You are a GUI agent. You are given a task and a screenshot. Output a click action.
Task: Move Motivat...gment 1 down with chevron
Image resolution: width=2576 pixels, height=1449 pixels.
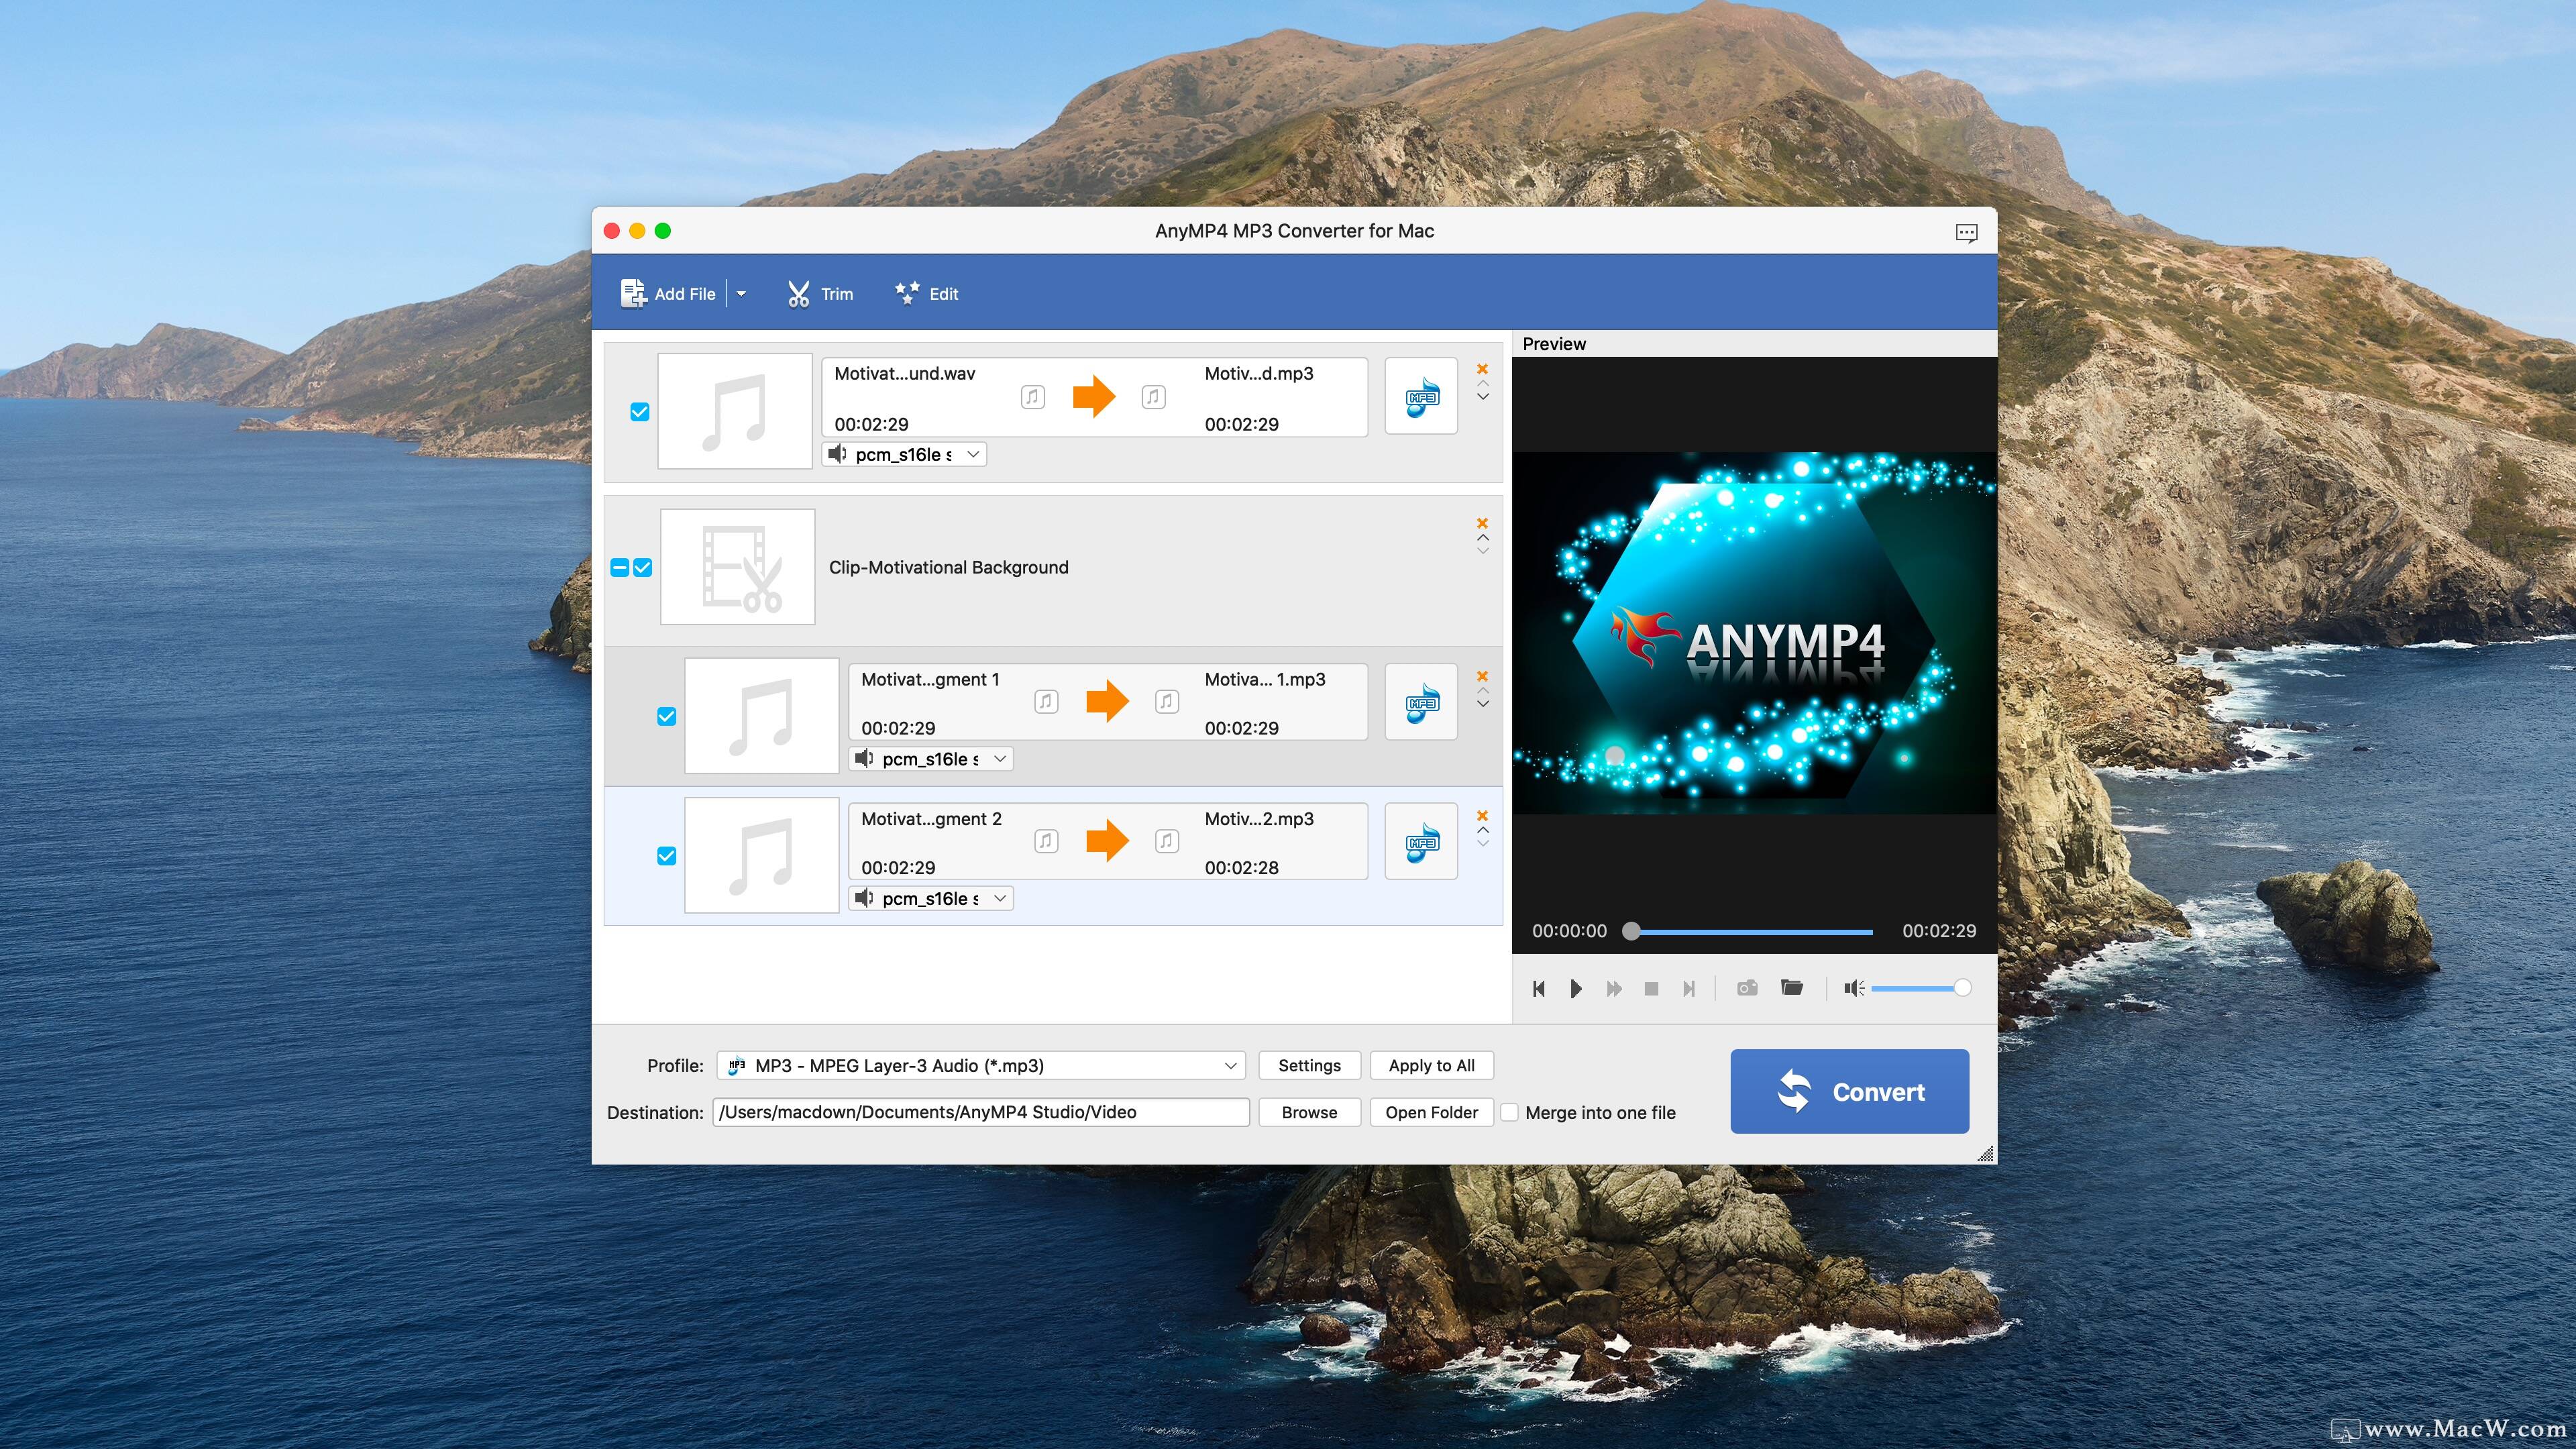pyautogui.click(x=1483, y=704)
